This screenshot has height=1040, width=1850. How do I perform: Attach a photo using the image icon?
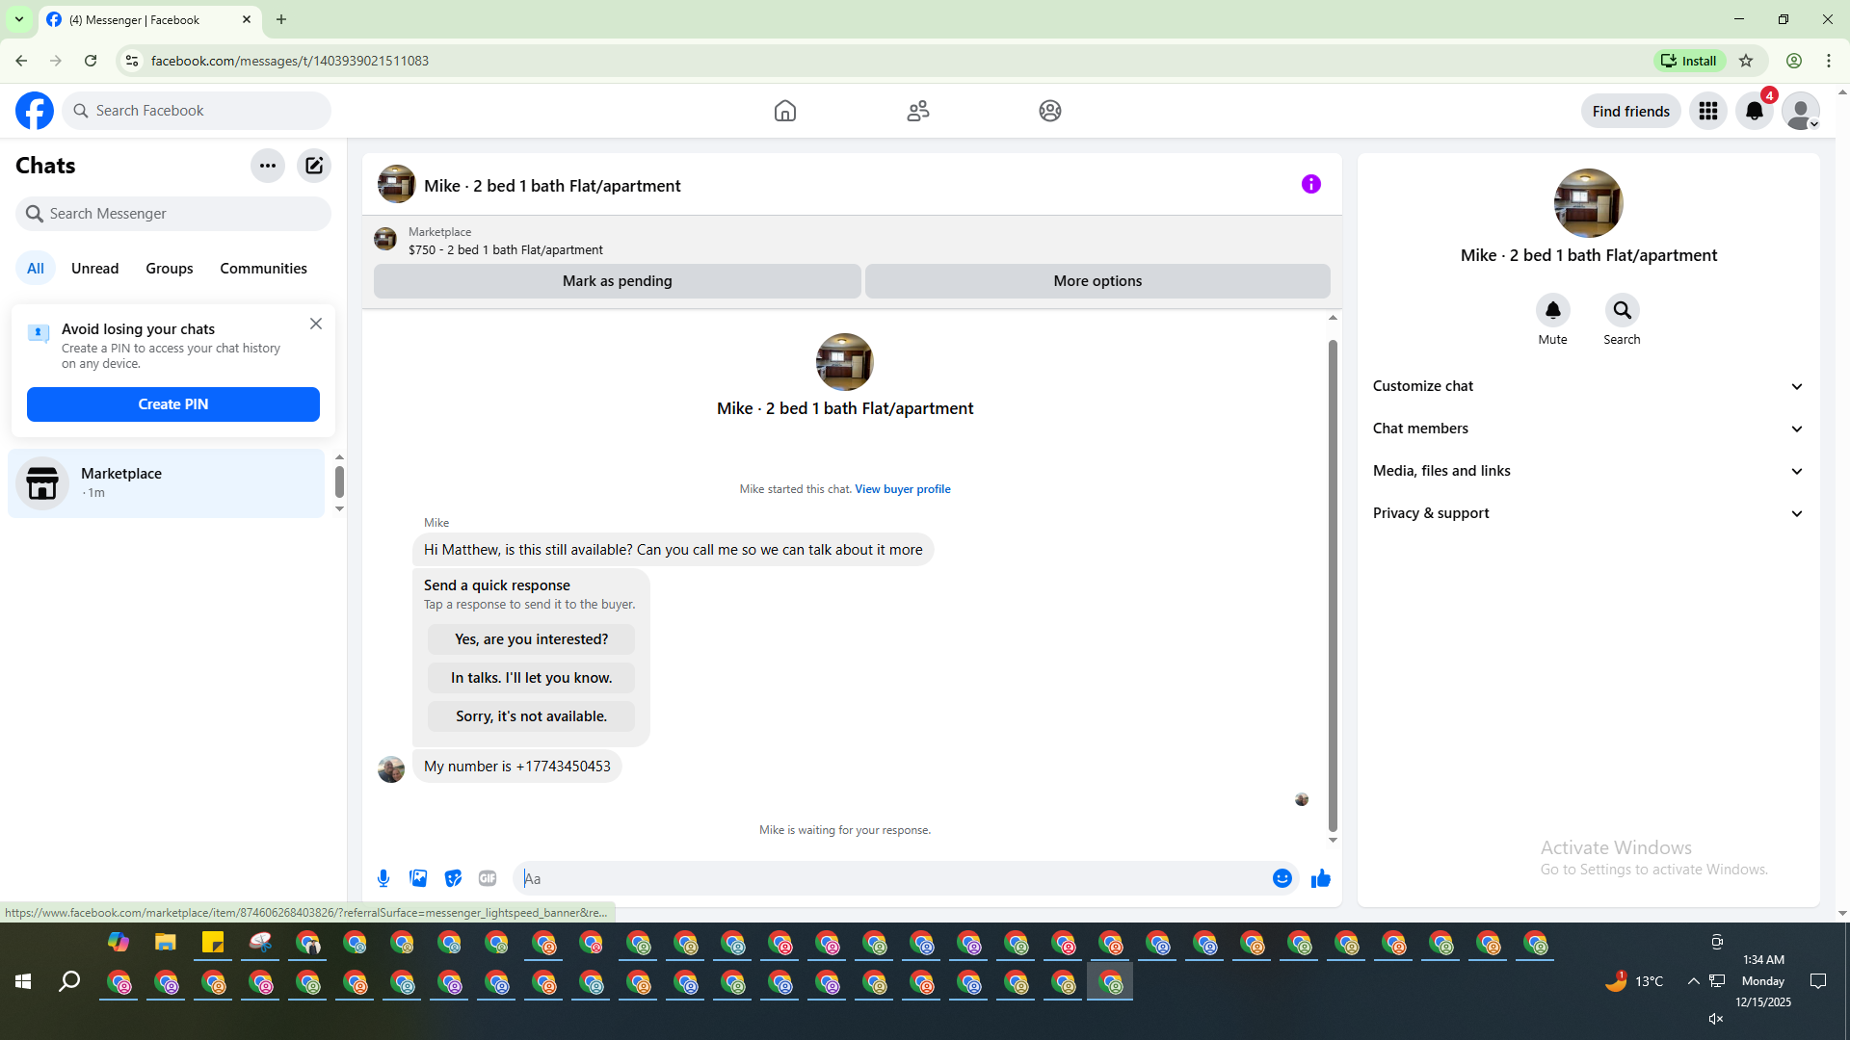click(418, 878)
